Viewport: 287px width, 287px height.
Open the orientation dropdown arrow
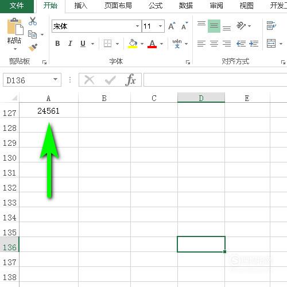(249, 26)
